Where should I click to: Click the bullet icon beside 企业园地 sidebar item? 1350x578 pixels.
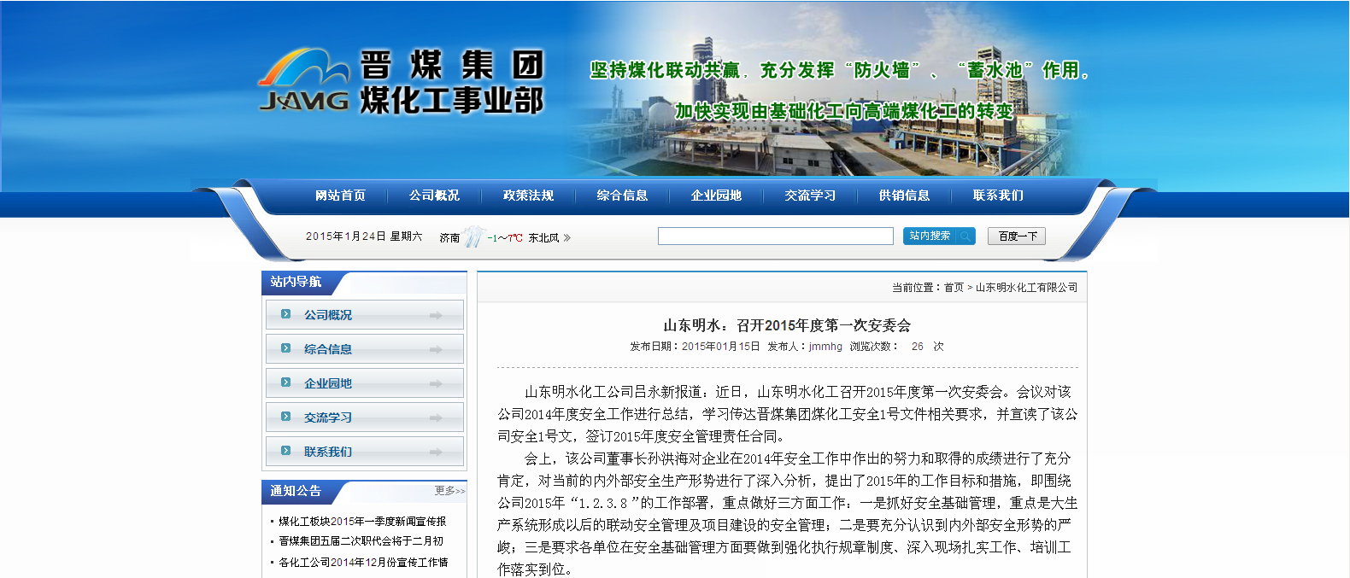[x=286, y=382]
